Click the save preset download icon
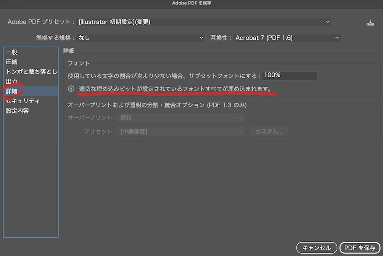This screenshot has width=383, height=256. (370, 23)
